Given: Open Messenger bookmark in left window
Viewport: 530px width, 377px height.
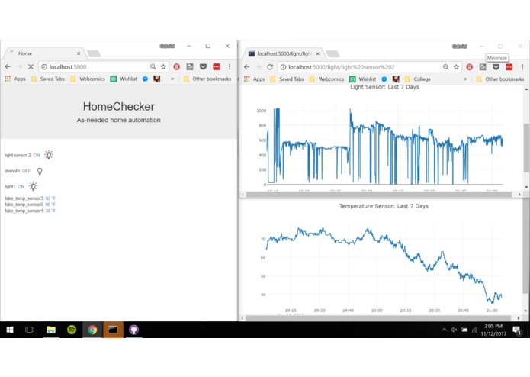Looking at the screenshot, I should [x=146, y=79].
